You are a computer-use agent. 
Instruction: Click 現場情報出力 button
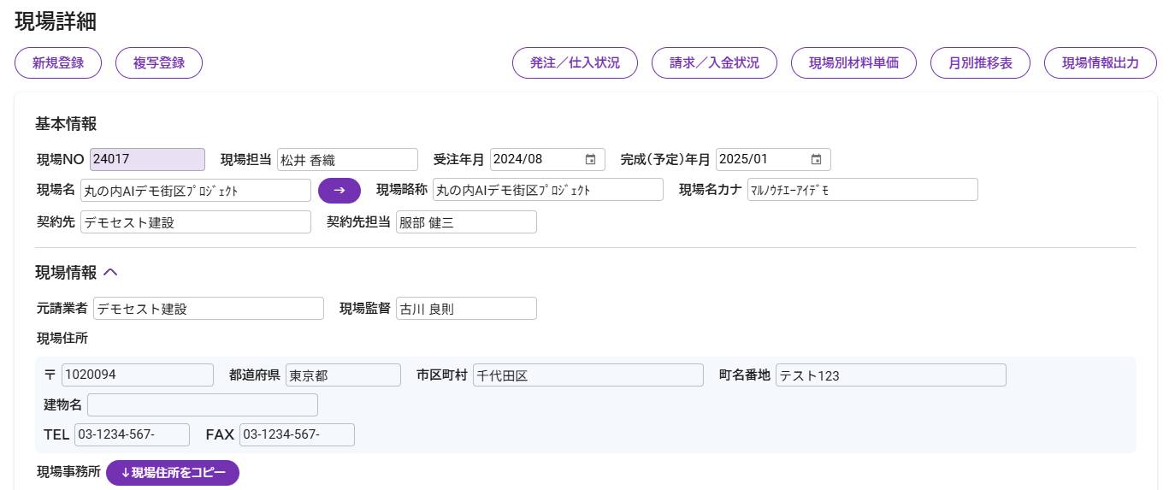(1101, 62)
